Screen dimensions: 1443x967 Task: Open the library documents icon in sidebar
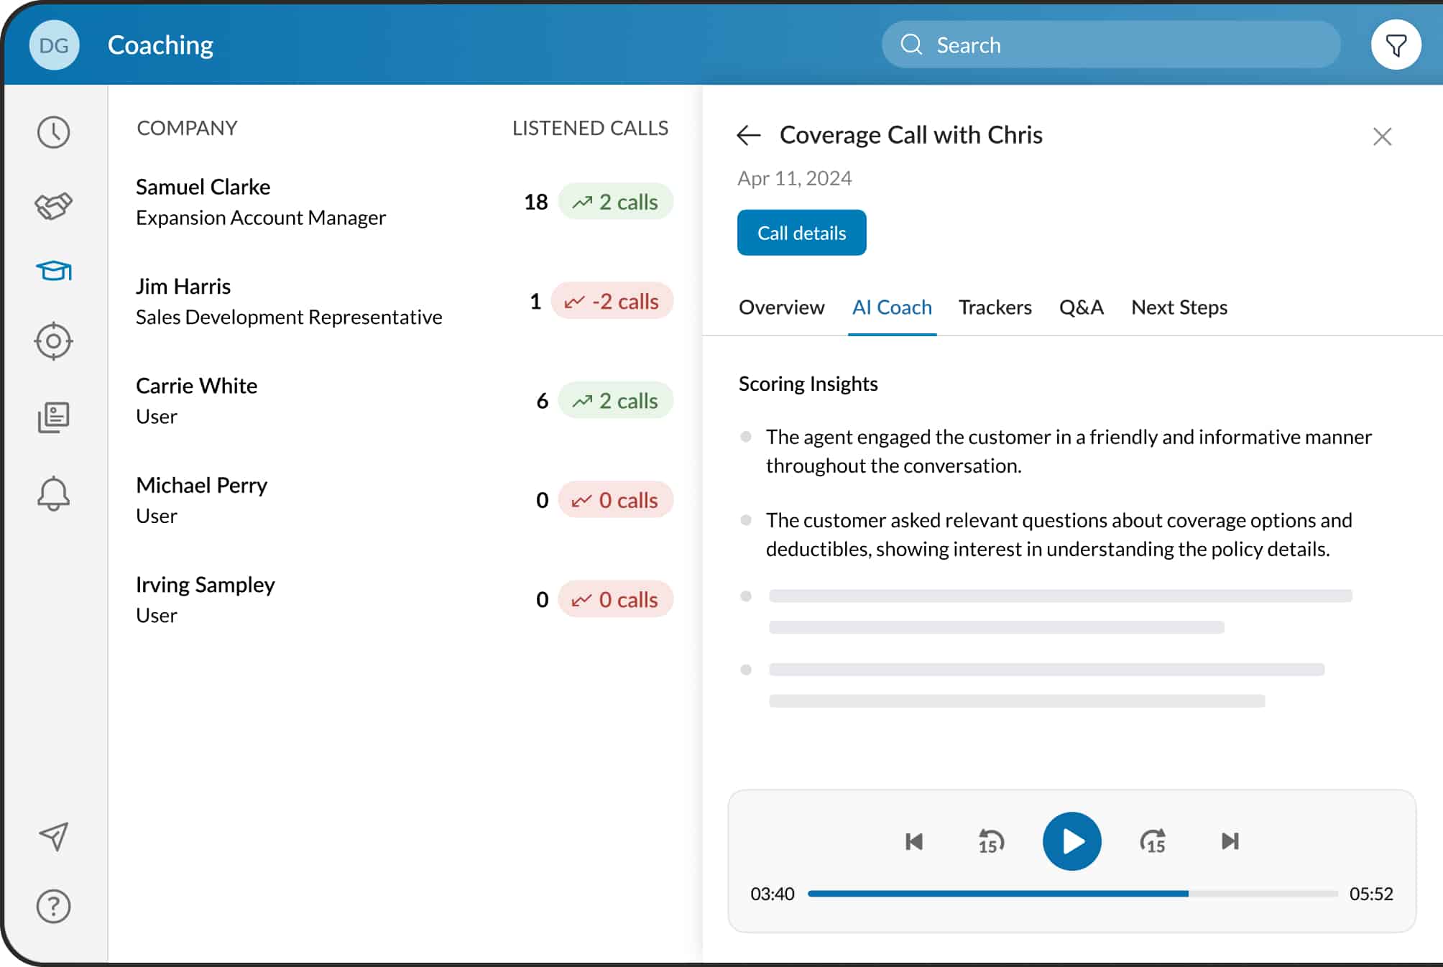[x=54, y=417]
